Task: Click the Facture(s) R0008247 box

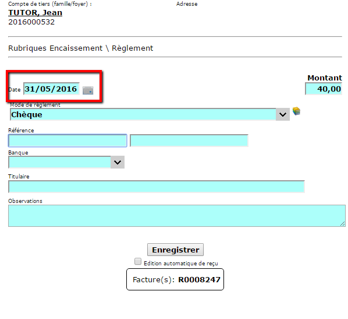Action: tap(175, 279)
